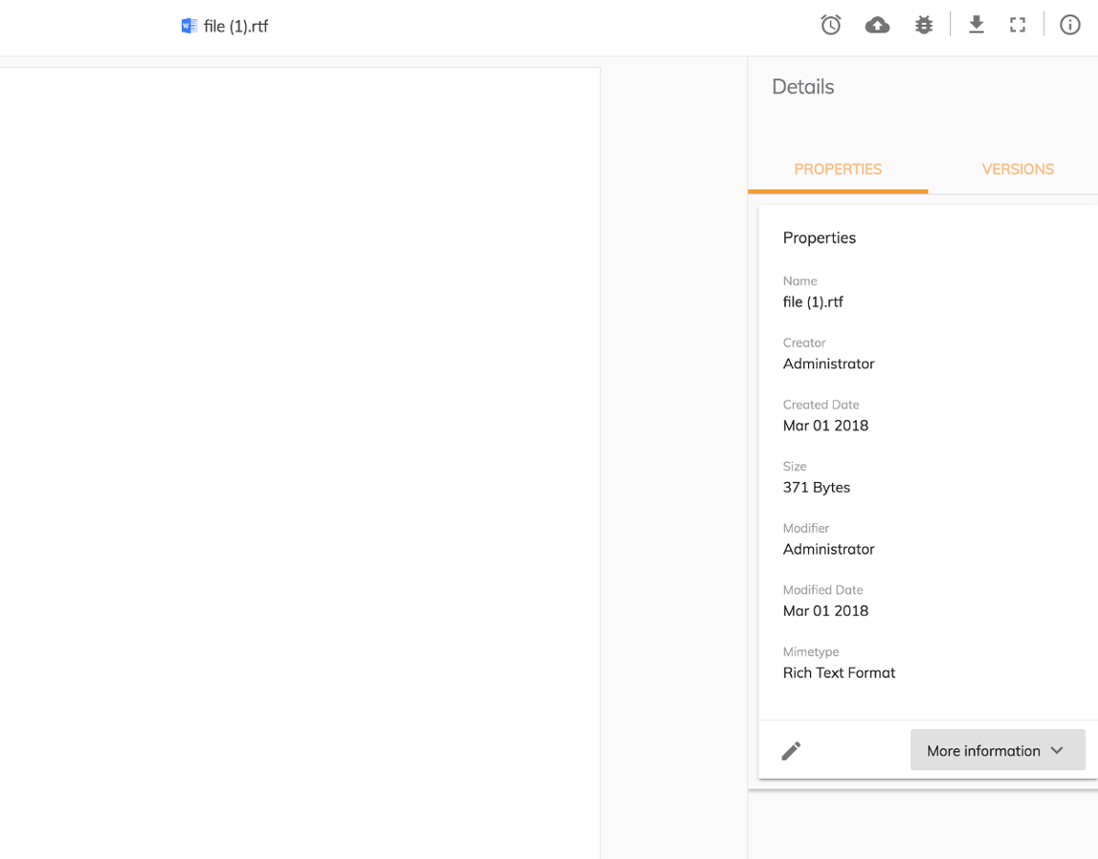The height and width of the screenshot is (859, 1098).
Task: Click the Mimetype label
Action: coord(811,652)
